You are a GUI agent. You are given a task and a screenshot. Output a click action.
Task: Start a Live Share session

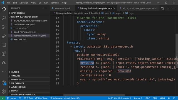click(41, 98)
